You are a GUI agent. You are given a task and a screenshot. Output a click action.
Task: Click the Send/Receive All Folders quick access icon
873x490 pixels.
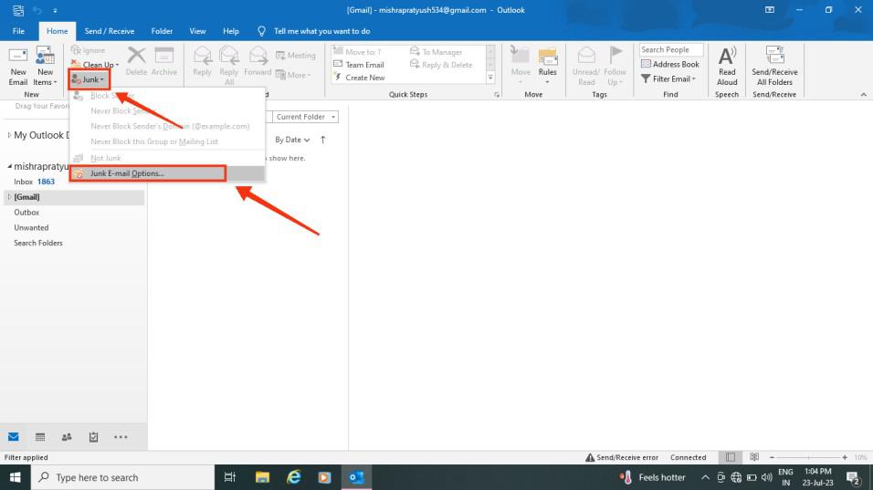click(x=18, y=10)
